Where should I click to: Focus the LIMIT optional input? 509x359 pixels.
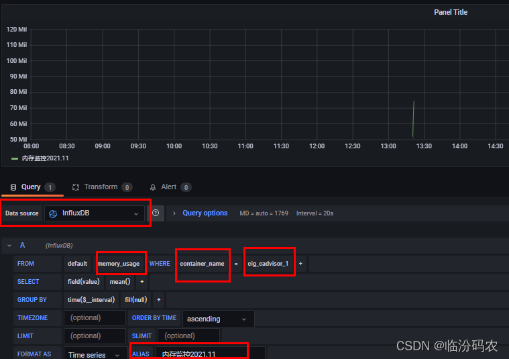click(x=95, y=336)
